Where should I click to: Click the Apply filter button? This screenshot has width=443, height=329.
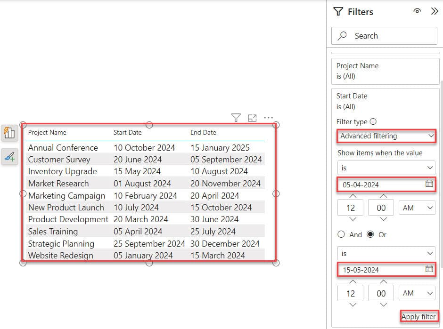click(419, 317)
